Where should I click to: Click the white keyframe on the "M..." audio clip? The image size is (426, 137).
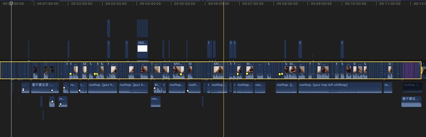[x=155, y=88]
